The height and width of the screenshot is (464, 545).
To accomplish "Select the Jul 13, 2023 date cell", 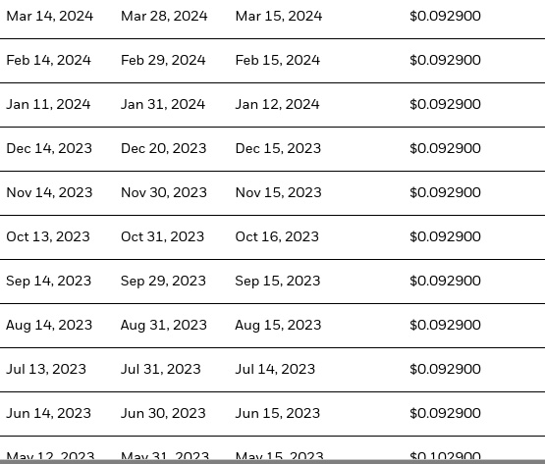I will [46, 369].
